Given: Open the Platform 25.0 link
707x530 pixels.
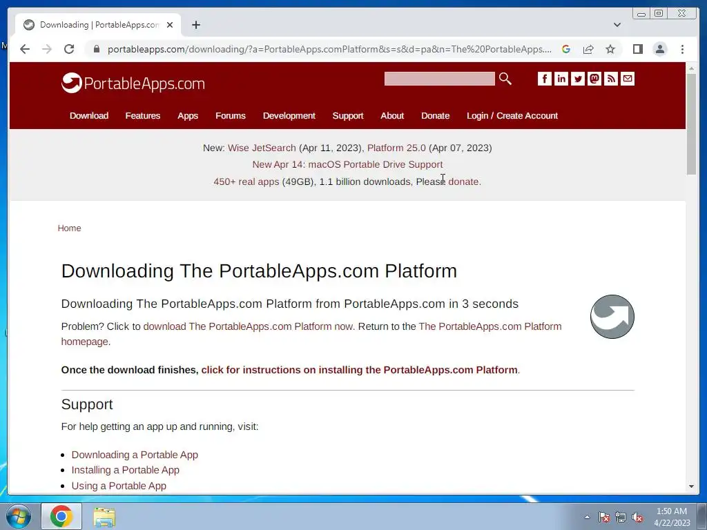Looking at the screenshot, I should [396, 148].
